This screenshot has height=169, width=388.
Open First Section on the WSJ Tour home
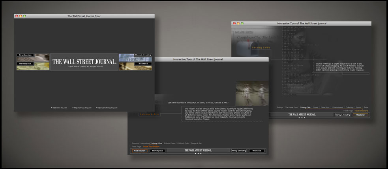[33, 58]
